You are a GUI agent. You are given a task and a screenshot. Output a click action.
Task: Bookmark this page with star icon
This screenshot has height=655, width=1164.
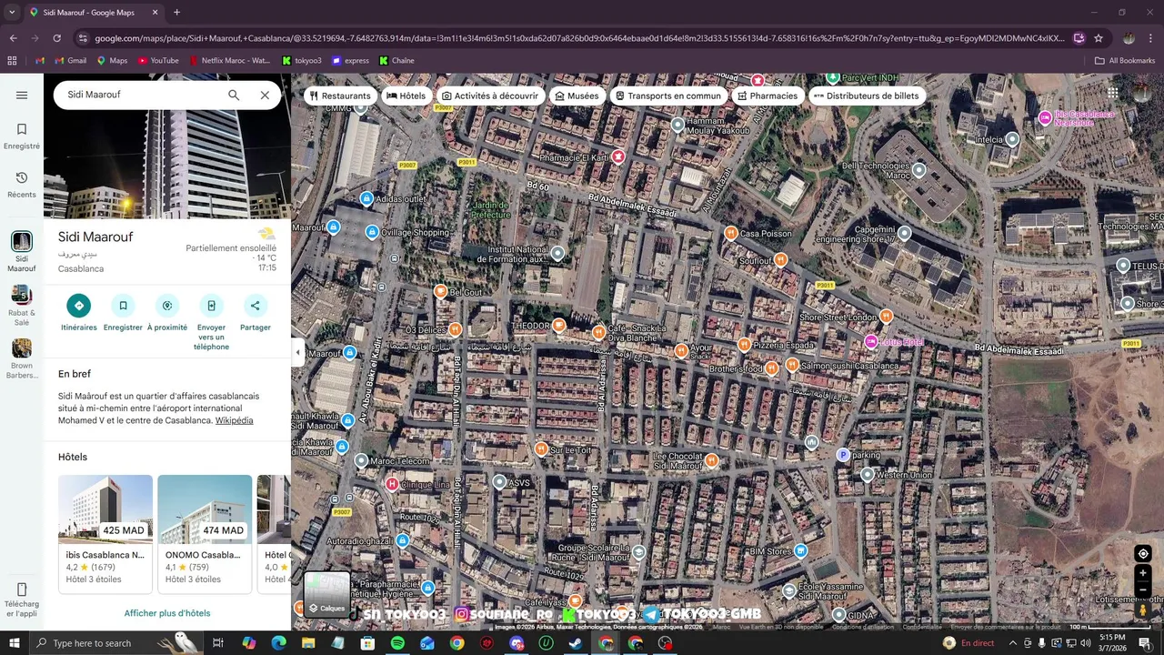(x=1099, y=38)
